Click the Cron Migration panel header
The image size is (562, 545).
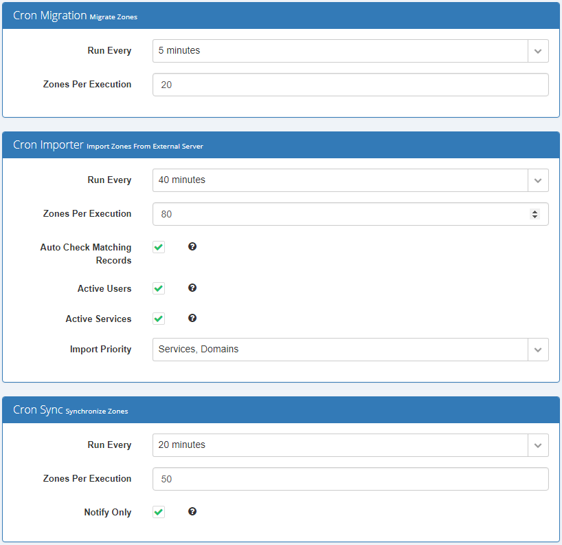tap(281, 16)
